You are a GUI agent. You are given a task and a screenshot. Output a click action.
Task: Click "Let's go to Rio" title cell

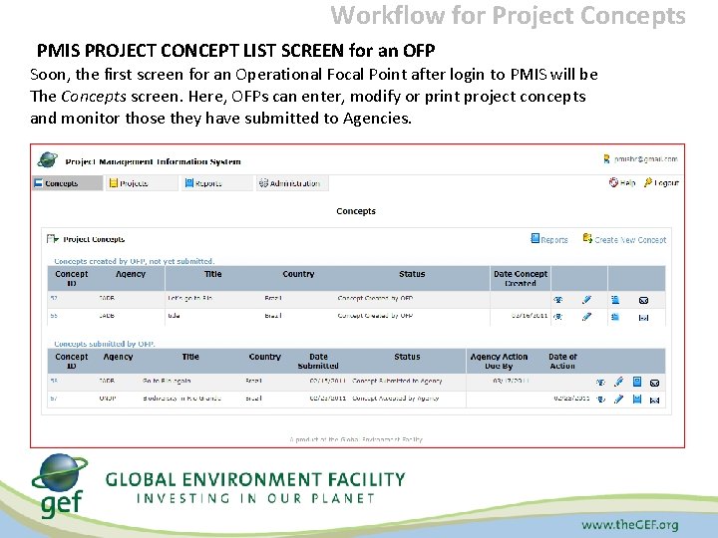coord(190,298)
